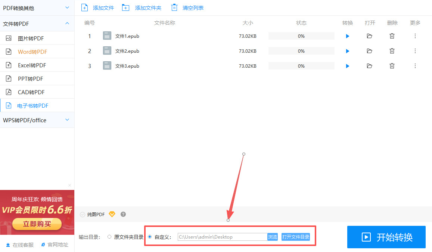Viewport: 432px width, 252px height.
Task: Click the 打开文件目录 button
Action: (296, 237)
